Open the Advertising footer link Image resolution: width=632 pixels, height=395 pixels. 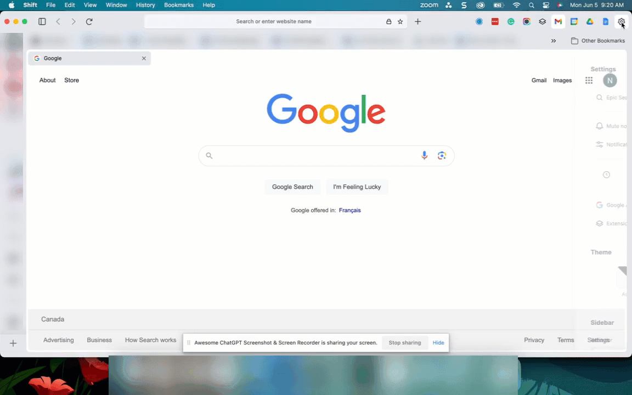click(x=59, y=340)
